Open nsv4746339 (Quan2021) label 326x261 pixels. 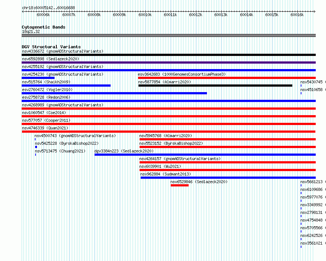(45, 128)
